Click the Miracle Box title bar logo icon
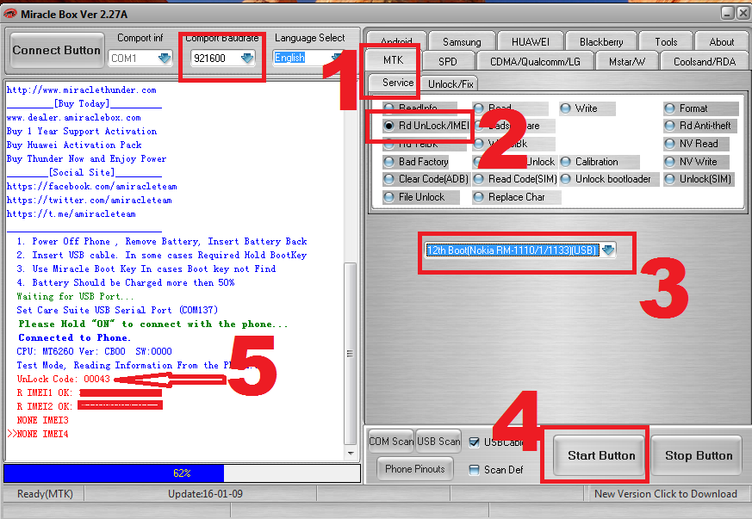This screenshot has height=519, width=752. coord(10,14)
